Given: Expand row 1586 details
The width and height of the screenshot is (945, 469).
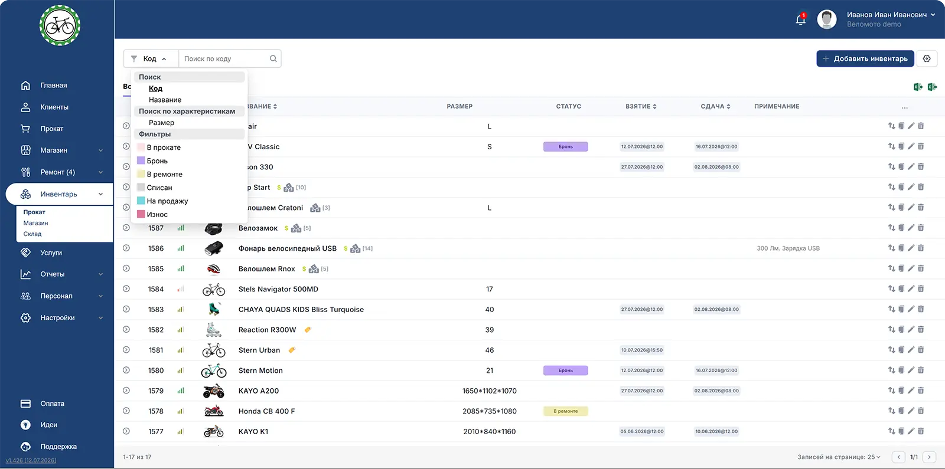Looking at the screenshot, I should click(x=126, y=248).
